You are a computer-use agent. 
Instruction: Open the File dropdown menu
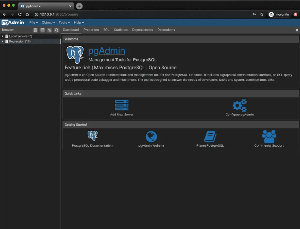(34, 23)
